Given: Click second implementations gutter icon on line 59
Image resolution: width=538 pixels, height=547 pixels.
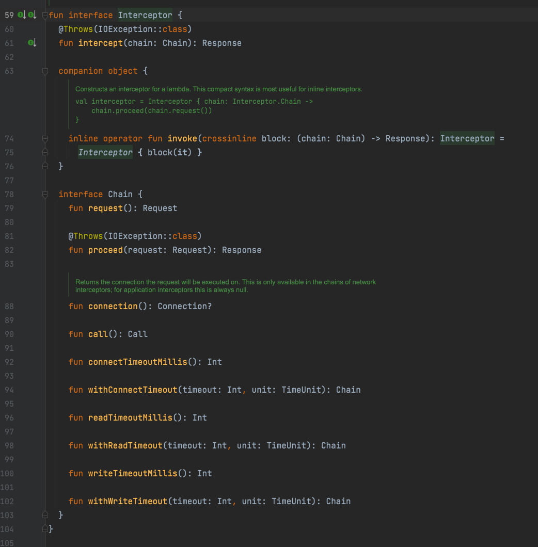Looking at the screenshot, I should [32, 15].
